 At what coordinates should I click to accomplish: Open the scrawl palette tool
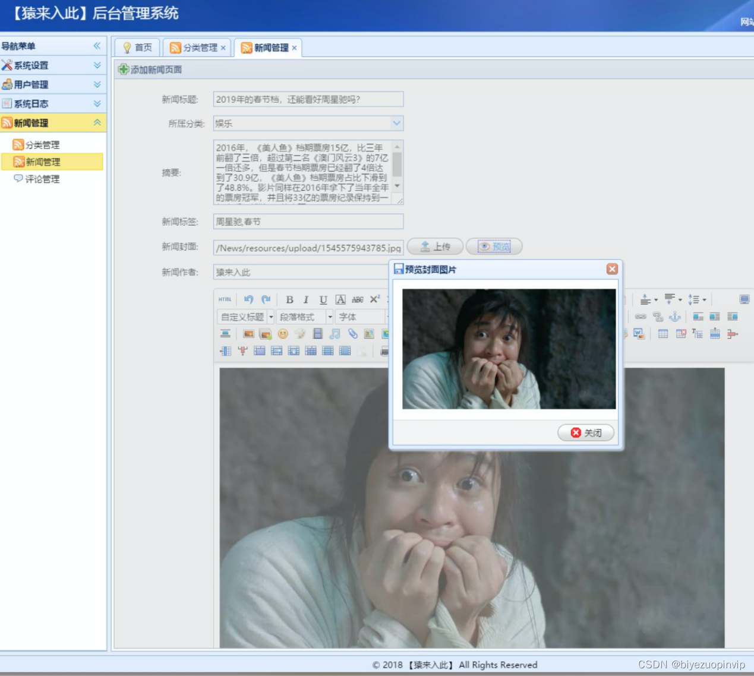click(300, 334)
